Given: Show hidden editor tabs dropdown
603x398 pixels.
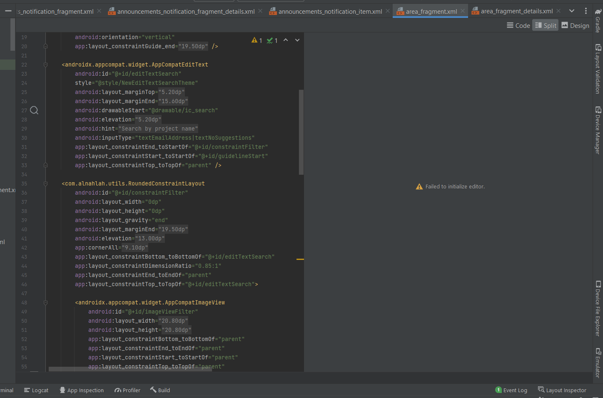Looking at the screenshot, I should coord(572,11).
